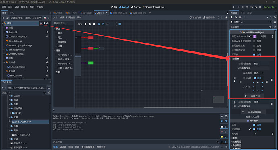Click the split view icon in file system dock
This screenshot has height=150, width=278.
click(49, 88)
